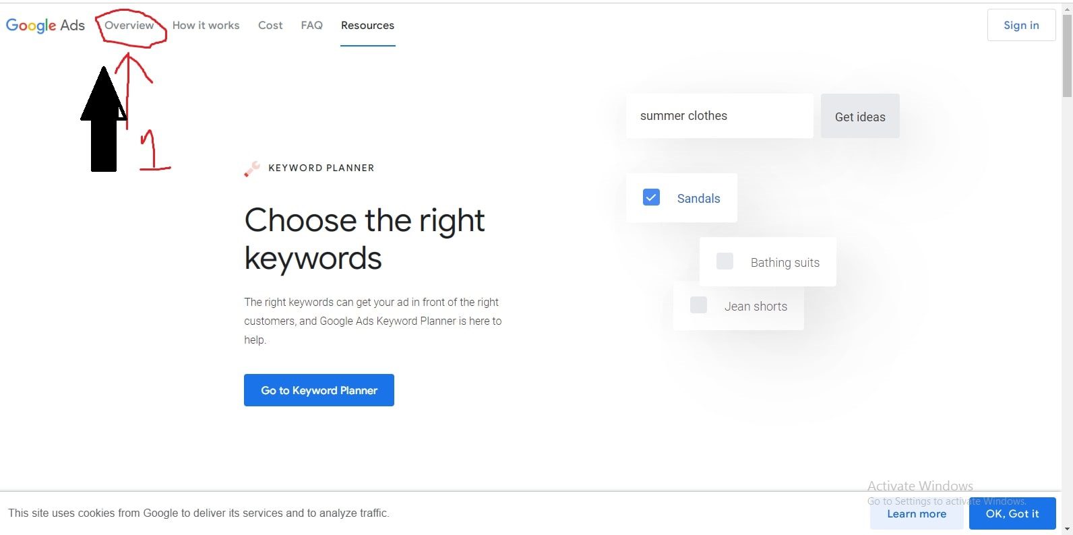Image resolution: width=1073 pixels, height=535 pixels.
Task: Click the Choose the right keywords headline
Action: click(x=364, y=239)
